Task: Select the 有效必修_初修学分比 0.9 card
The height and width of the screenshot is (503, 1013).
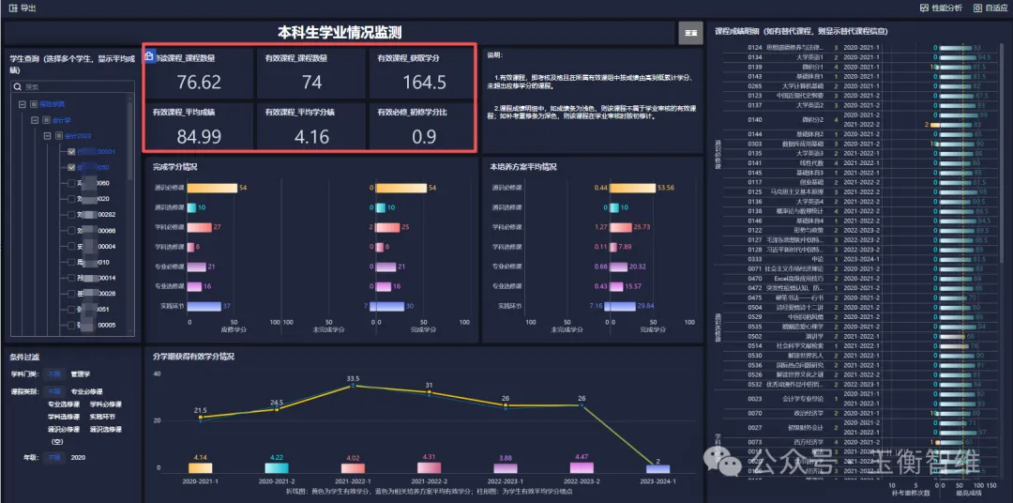Action: (x=423, y=126)
